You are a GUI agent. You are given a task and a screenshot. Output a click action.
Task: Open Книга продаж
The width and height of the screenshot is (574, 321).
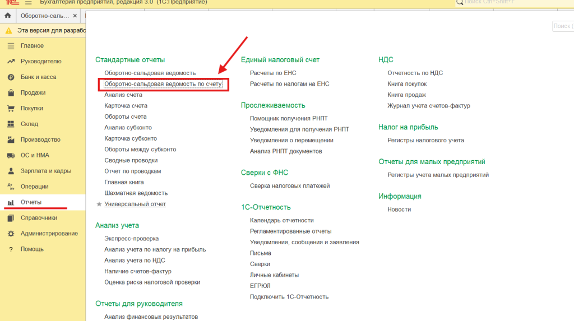[407, 95]
